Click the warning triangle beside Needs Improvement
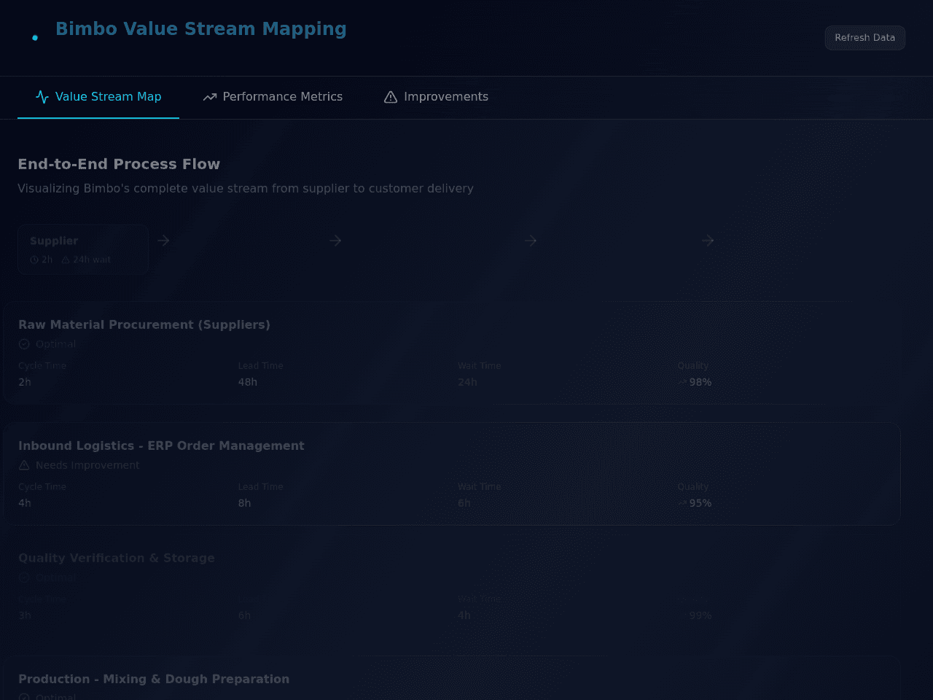The image size is (933, 700). 24,465
